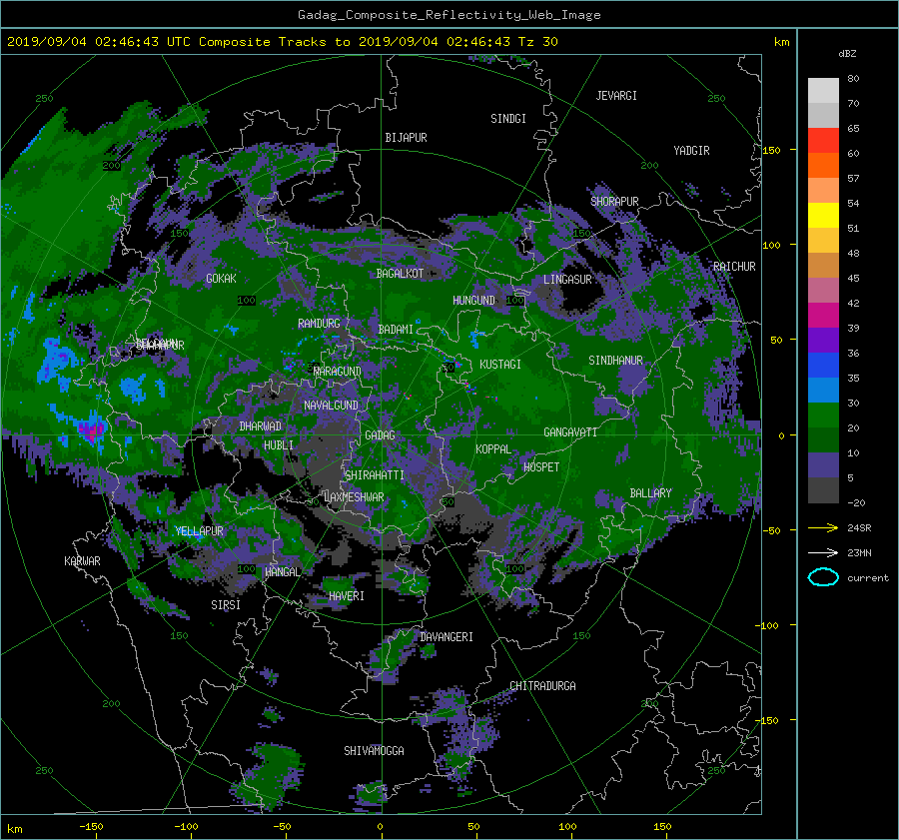Click the white 23MN arrow legend icon
The width and height of the screenshot is (899, 840).
pyautogui.click(x=823, y=552)
